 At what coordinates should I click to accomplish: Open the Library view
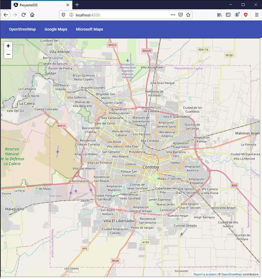pos(219,15)
